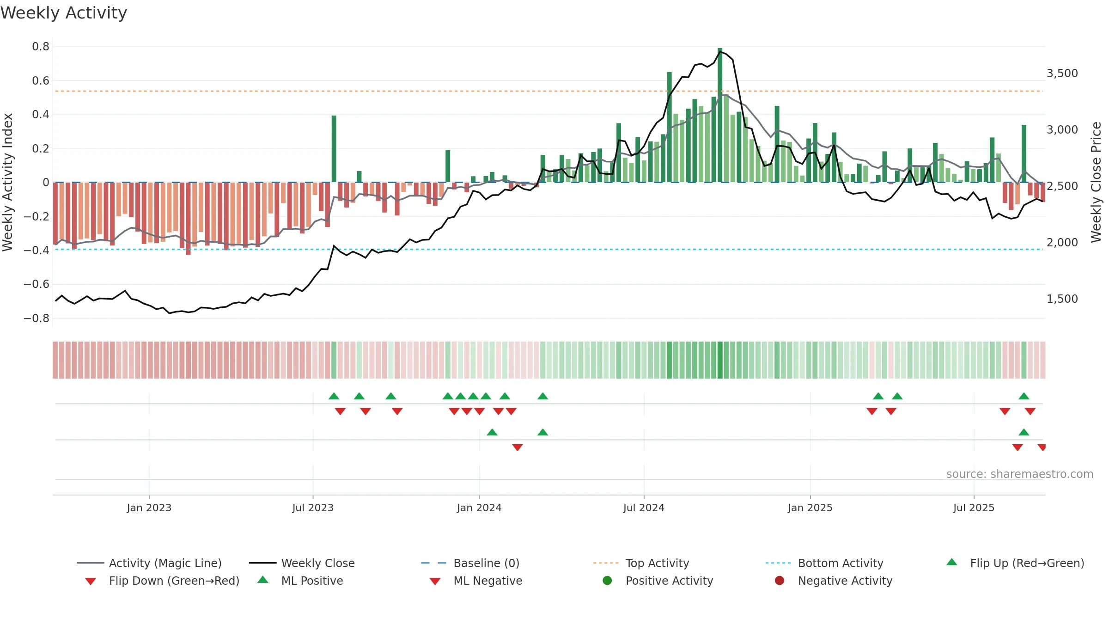This screenshot has width=1109, height=624.
Task: Click the Negative Activity red circle icon
Action: click(780, 581)
